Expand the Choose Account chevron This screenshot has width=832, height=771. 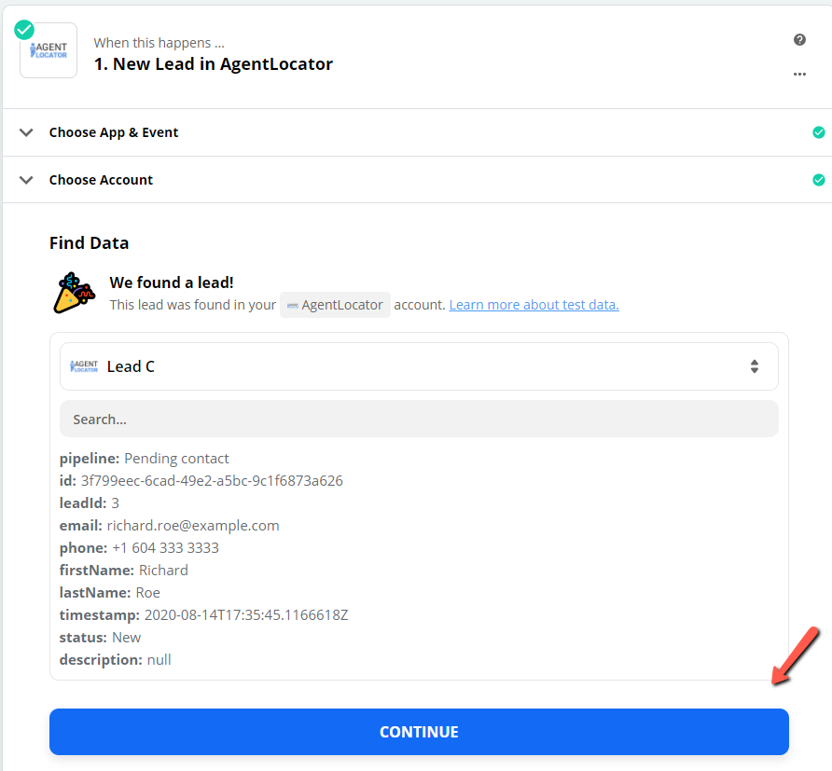tap(26, 180)
